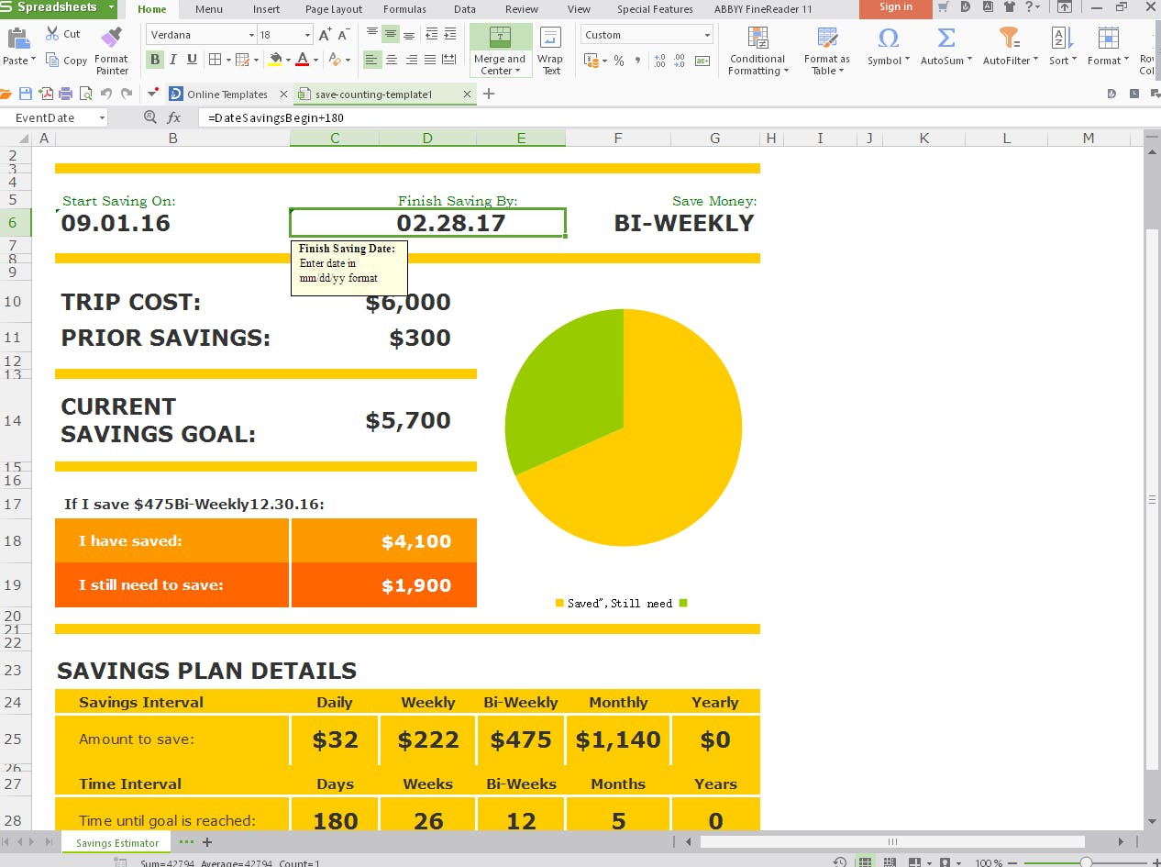Viewport: 1161px width, 867px height.
Task: Open the font name dropdown Verdana
Action: (251, 35)
